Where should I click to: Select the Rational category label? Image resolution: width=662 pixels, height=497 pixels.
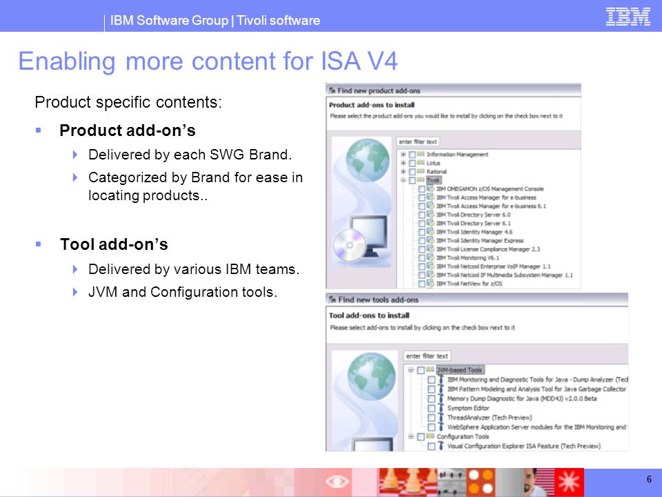437,172
